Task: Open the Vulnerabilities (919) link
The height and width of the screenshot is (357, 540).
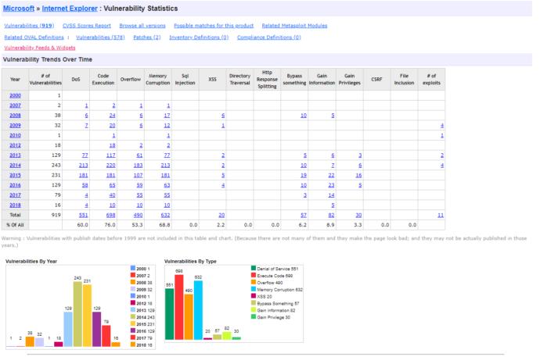Action: (x=29, y=26)
